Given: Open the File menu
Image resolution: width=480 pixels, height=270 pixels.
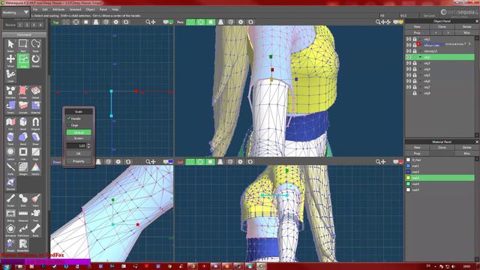Looking at the screenshot, I should coord(35,10).
